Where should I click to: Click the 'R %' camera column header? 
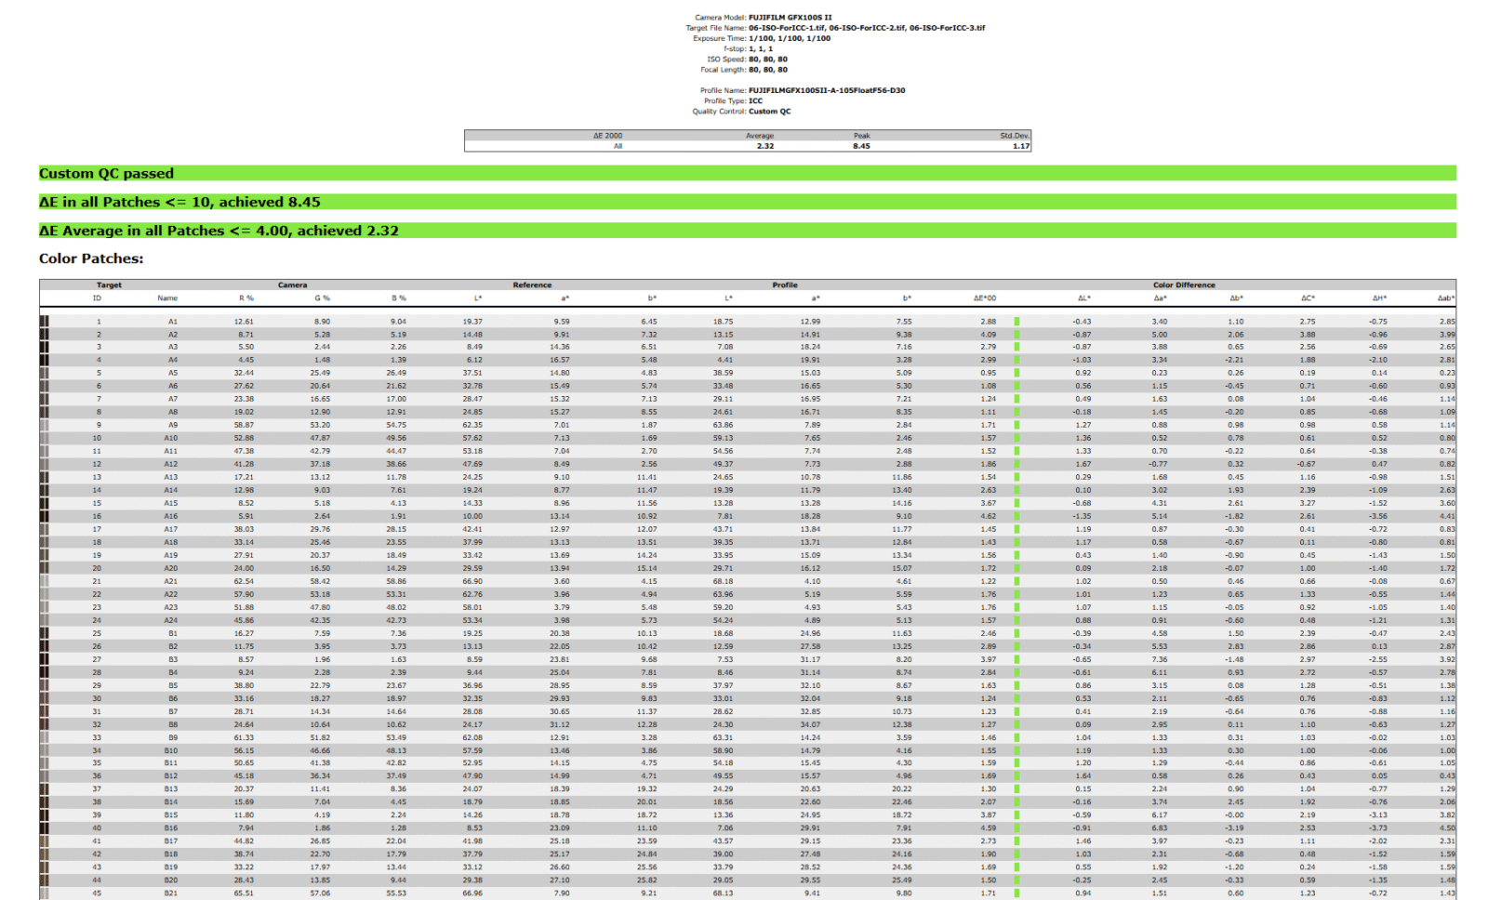tap(246, 298)
